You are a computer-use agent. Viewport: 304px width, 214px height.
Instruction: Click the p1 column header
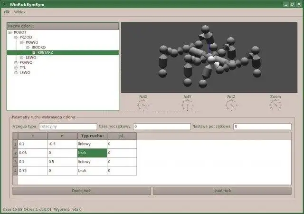pyautogui.click(x=122, y=136)
